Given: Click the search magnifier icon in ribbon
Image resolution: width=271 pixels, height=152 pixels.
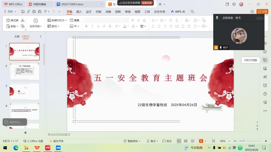Looking at the screenshot, I should pyautogui.click(x=192, y=12).
